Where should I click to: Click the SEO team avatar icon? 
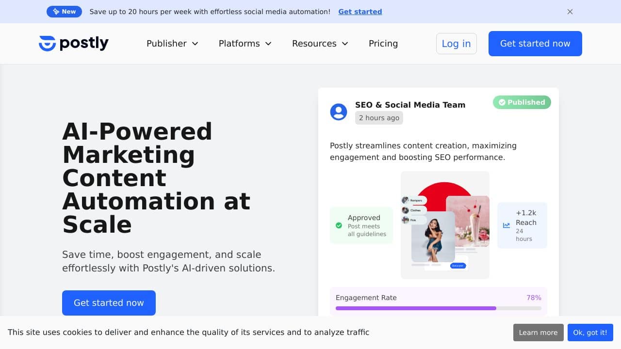tap(339, 112)
